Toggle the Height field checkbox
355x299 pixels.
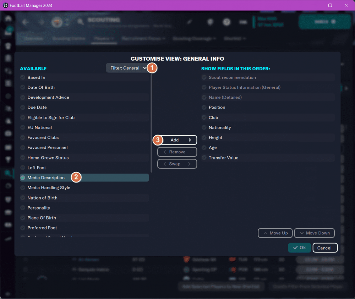(204, 137)
